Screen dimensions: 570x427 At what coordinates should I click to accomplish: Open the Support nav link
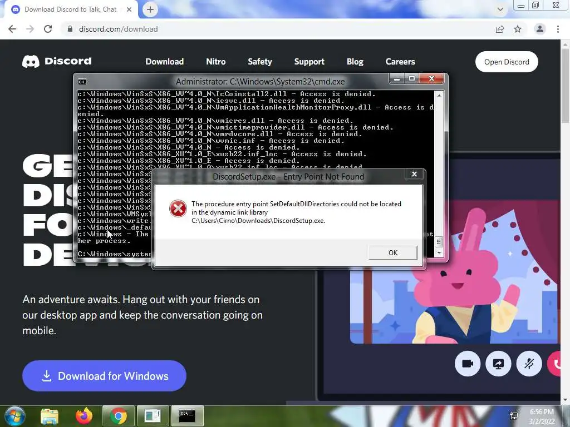point(309,62)
